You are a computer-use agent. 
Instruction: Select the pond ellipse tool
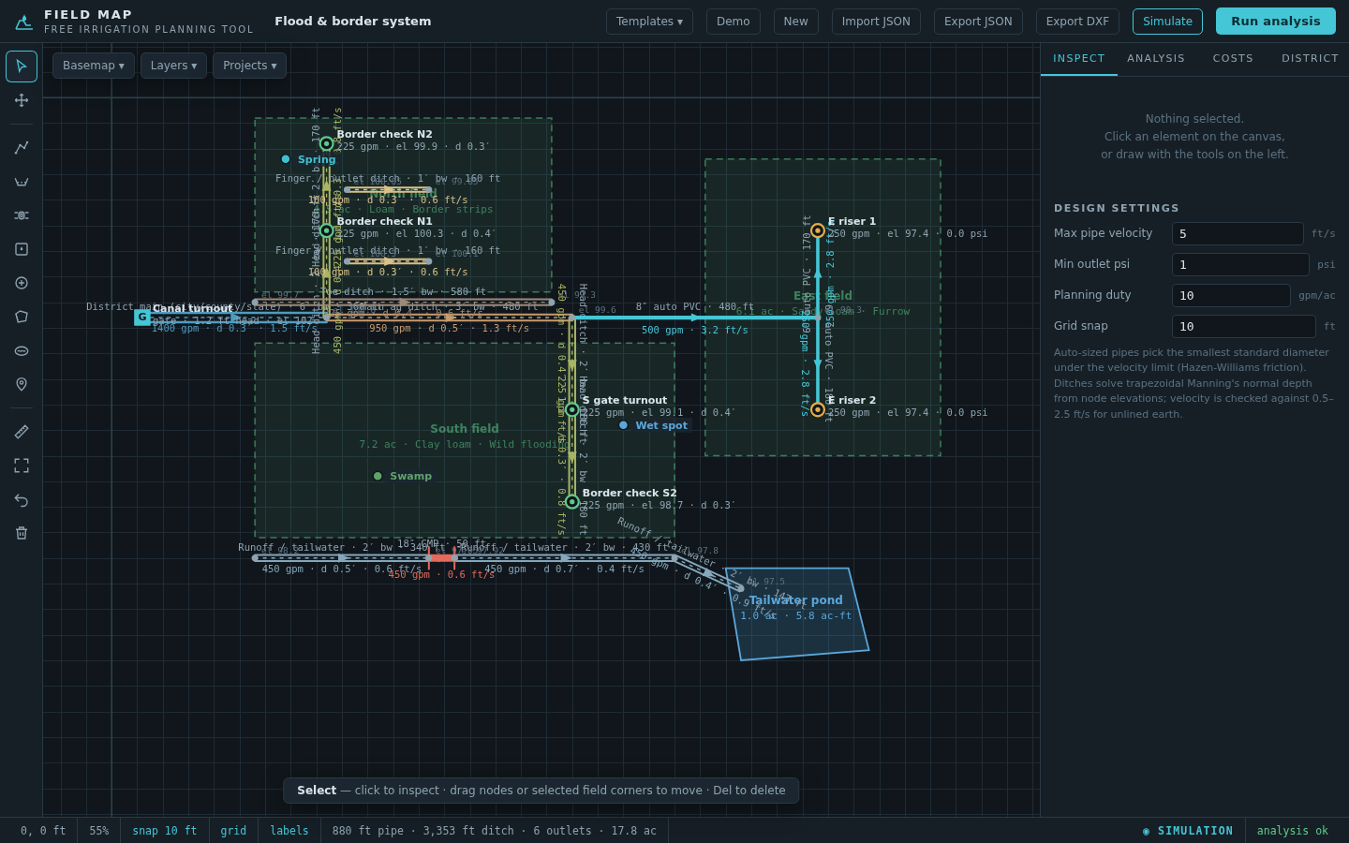(x=22, y=351)
